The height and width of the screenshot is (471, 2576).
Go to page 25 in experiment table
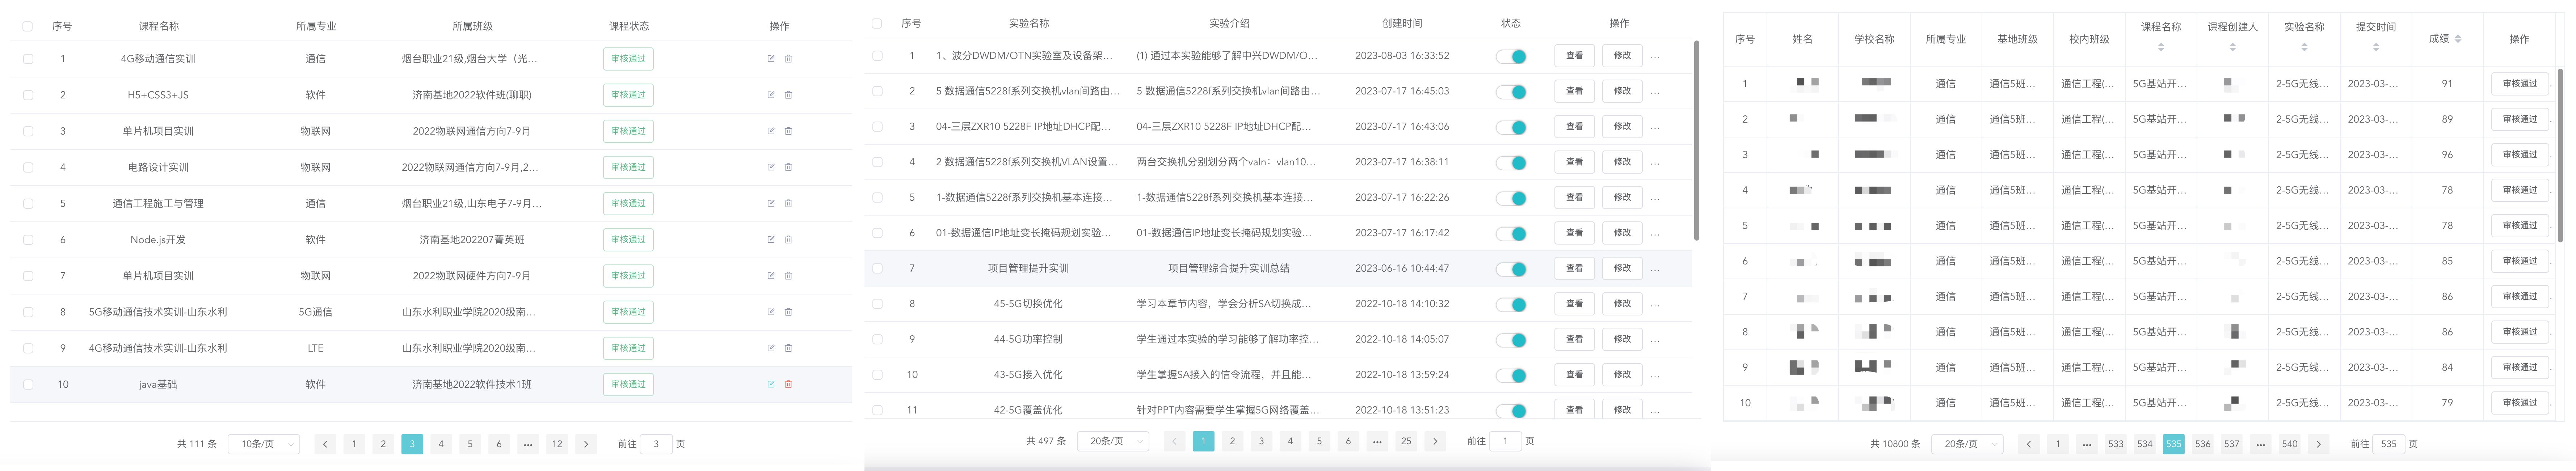point(1406,441)
